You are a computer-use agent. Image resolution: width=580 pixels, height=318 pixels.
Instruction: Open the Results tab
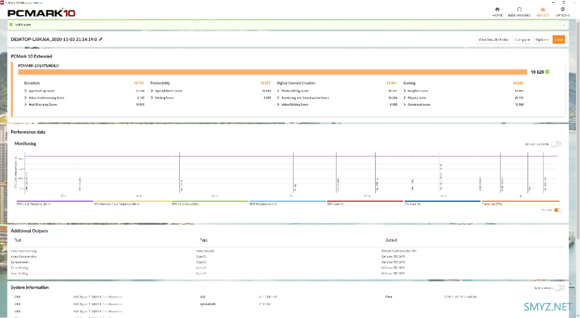[x=543, y=12]
